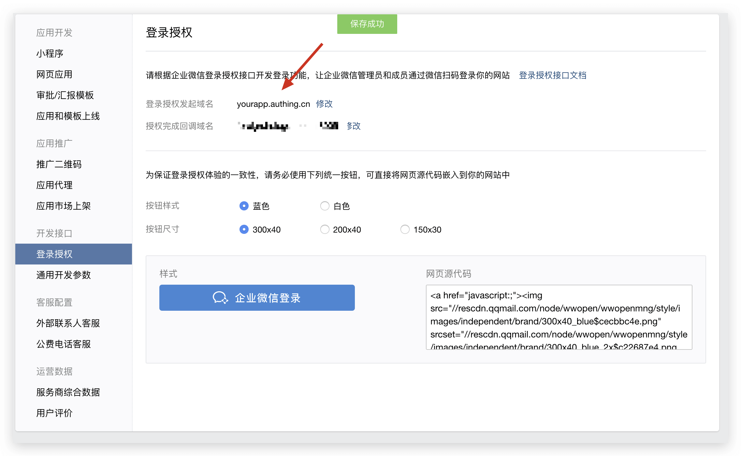Click 修改 next to yourapp.authing.cn
The width and height of the screenshot is (741, 456).
[324, 104]
